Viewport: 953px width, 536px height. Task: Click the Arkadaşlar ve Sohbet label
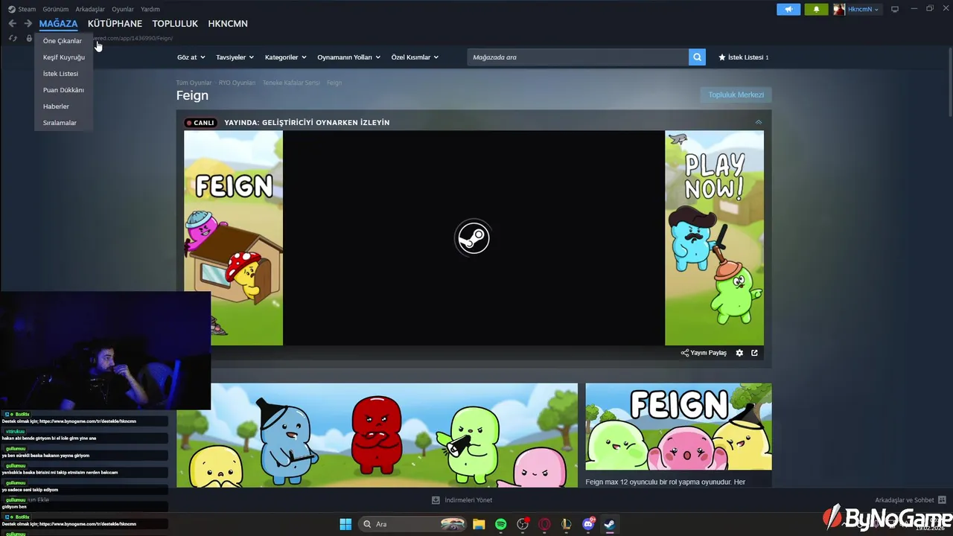pyautogui.click(x=905, y=500)
